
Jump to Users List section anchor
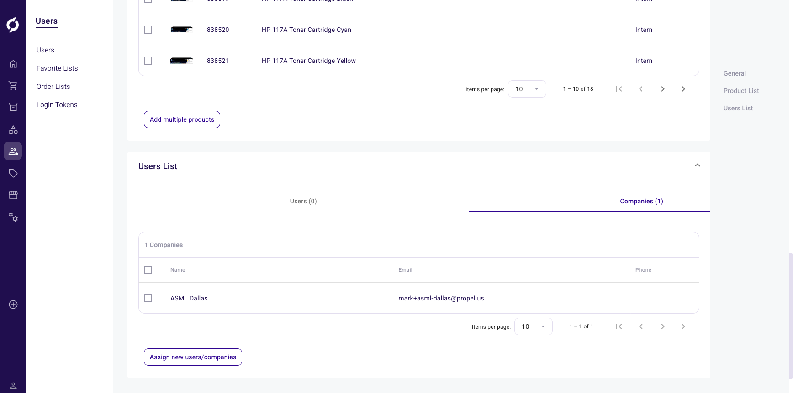tap(738, 108)
